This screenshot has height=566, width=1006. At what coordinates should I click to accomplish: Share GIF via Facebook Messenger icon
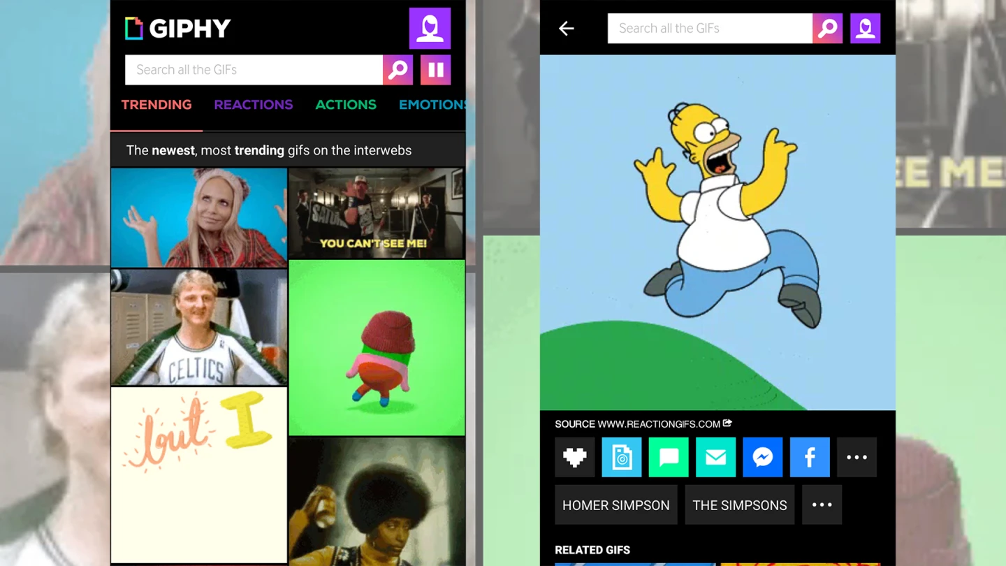coord(763,457)
